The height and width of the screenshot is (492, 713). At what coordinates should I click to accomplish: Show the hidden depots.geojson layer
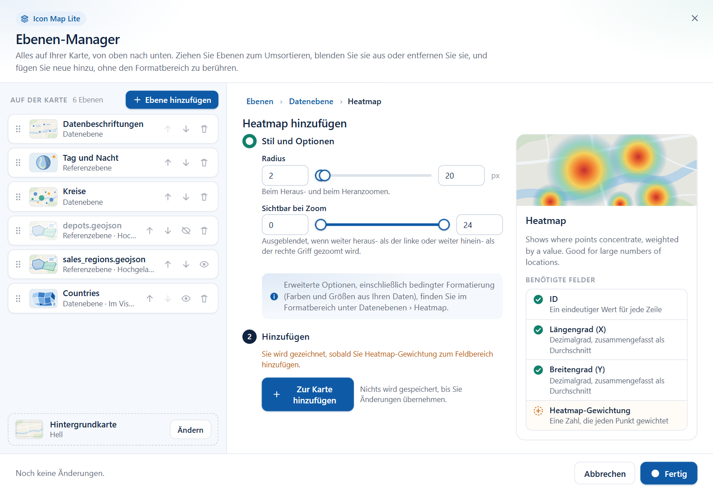(186, 231)
